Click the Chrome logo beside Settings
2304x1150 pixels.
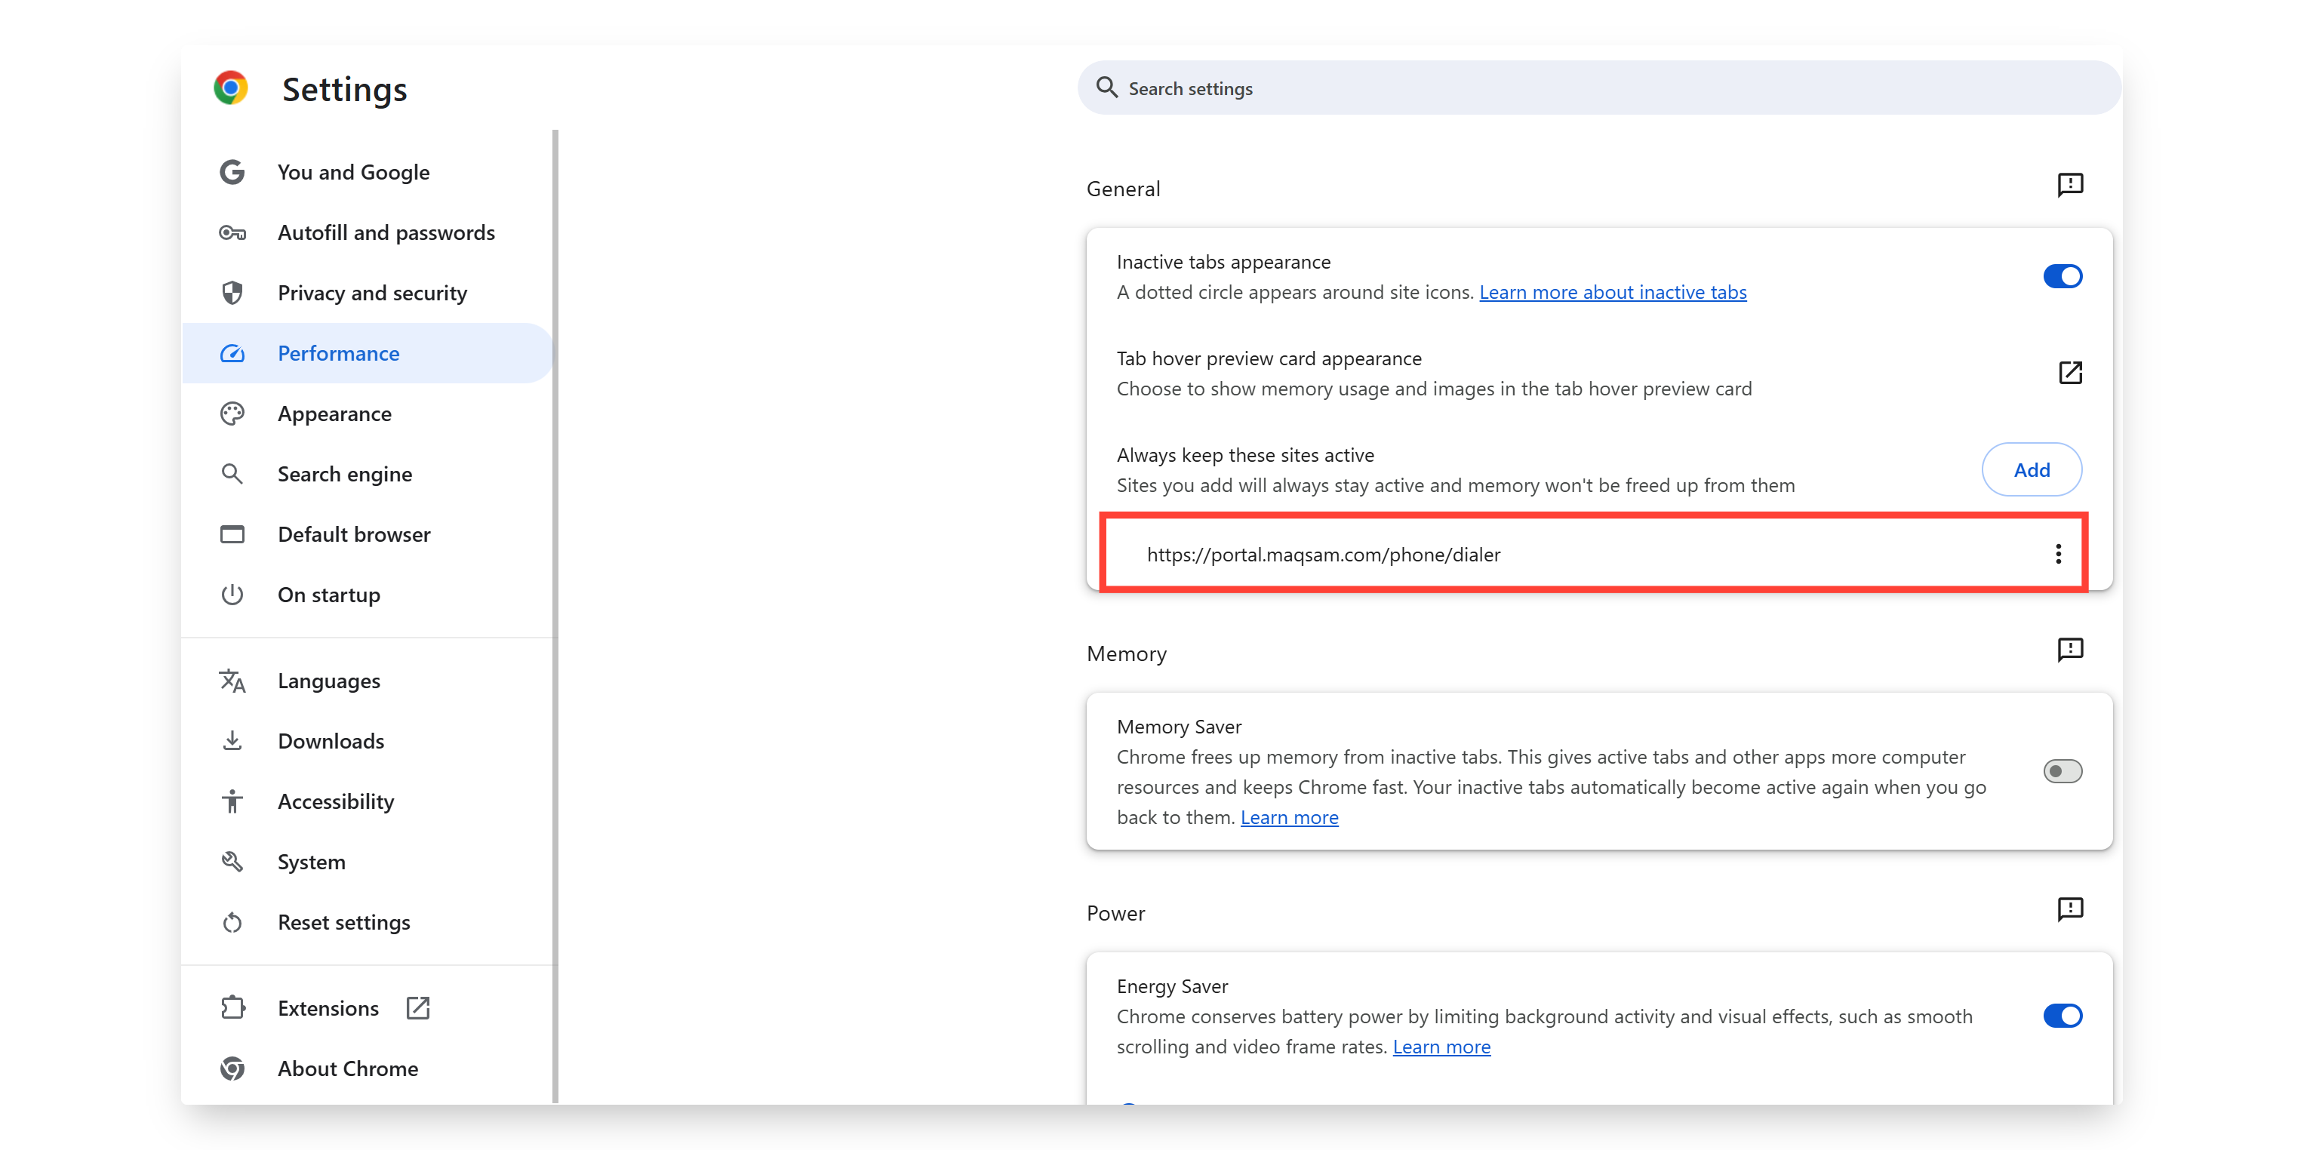tap(231, 88)
